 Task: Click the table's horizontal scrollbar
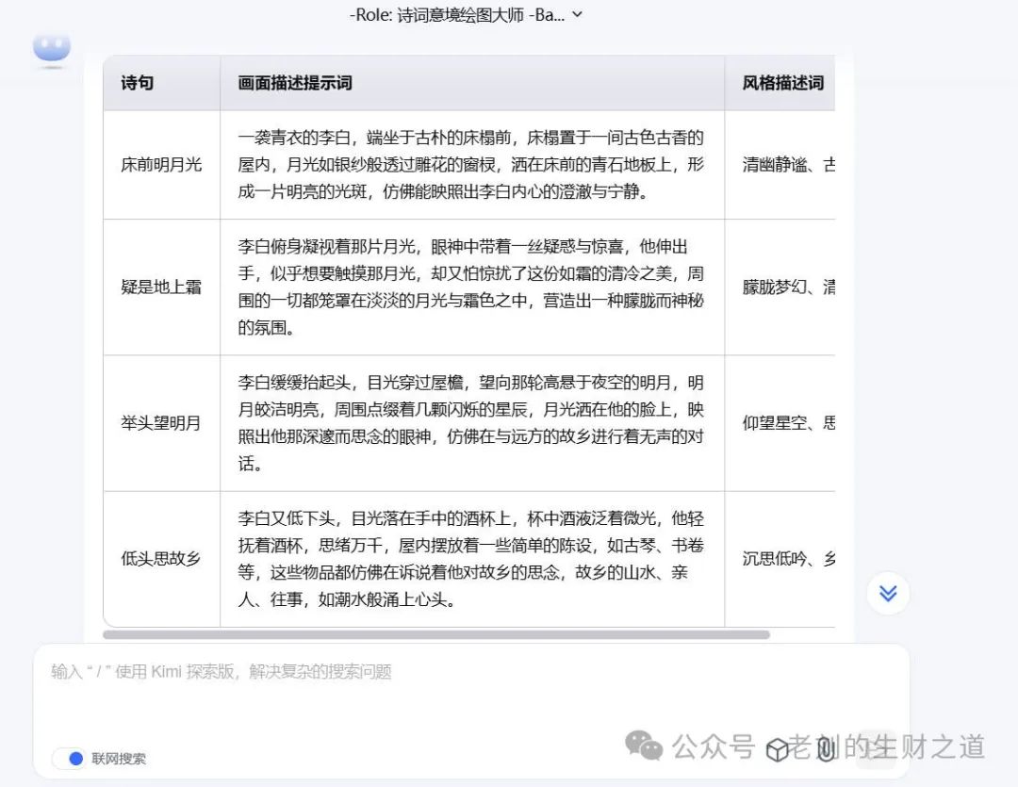(435, 635)
